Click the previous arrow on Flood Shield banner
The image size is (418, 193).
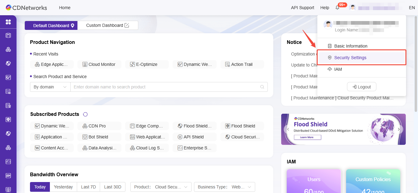(x=288, y=129)
